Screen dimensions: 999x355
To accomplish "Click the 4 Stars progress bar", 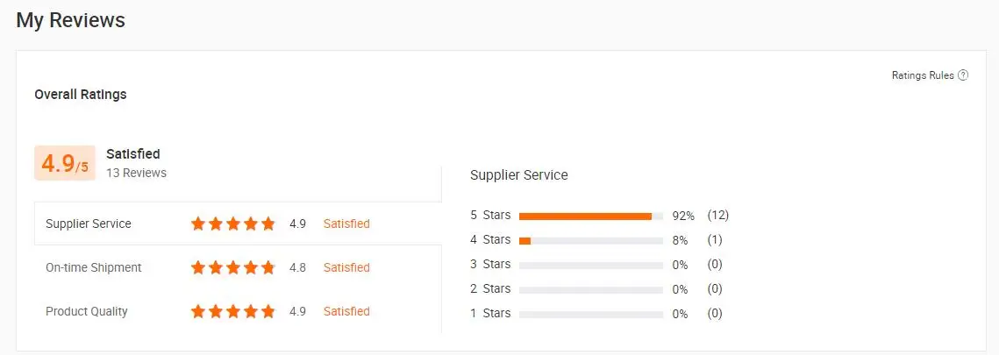I will [x=590, y=240].
